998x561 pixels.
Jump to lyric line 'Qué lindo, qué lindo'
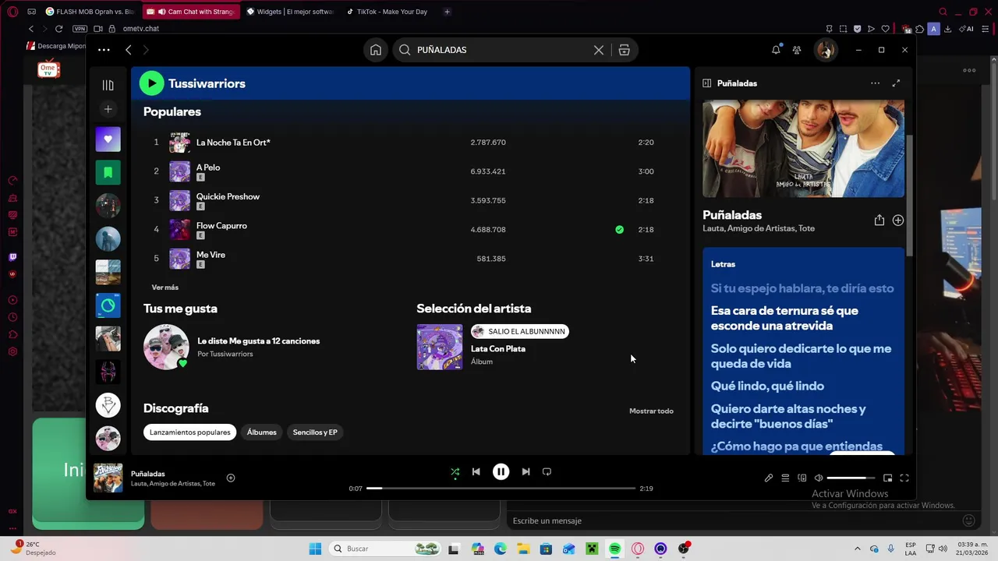pos(767,386)
